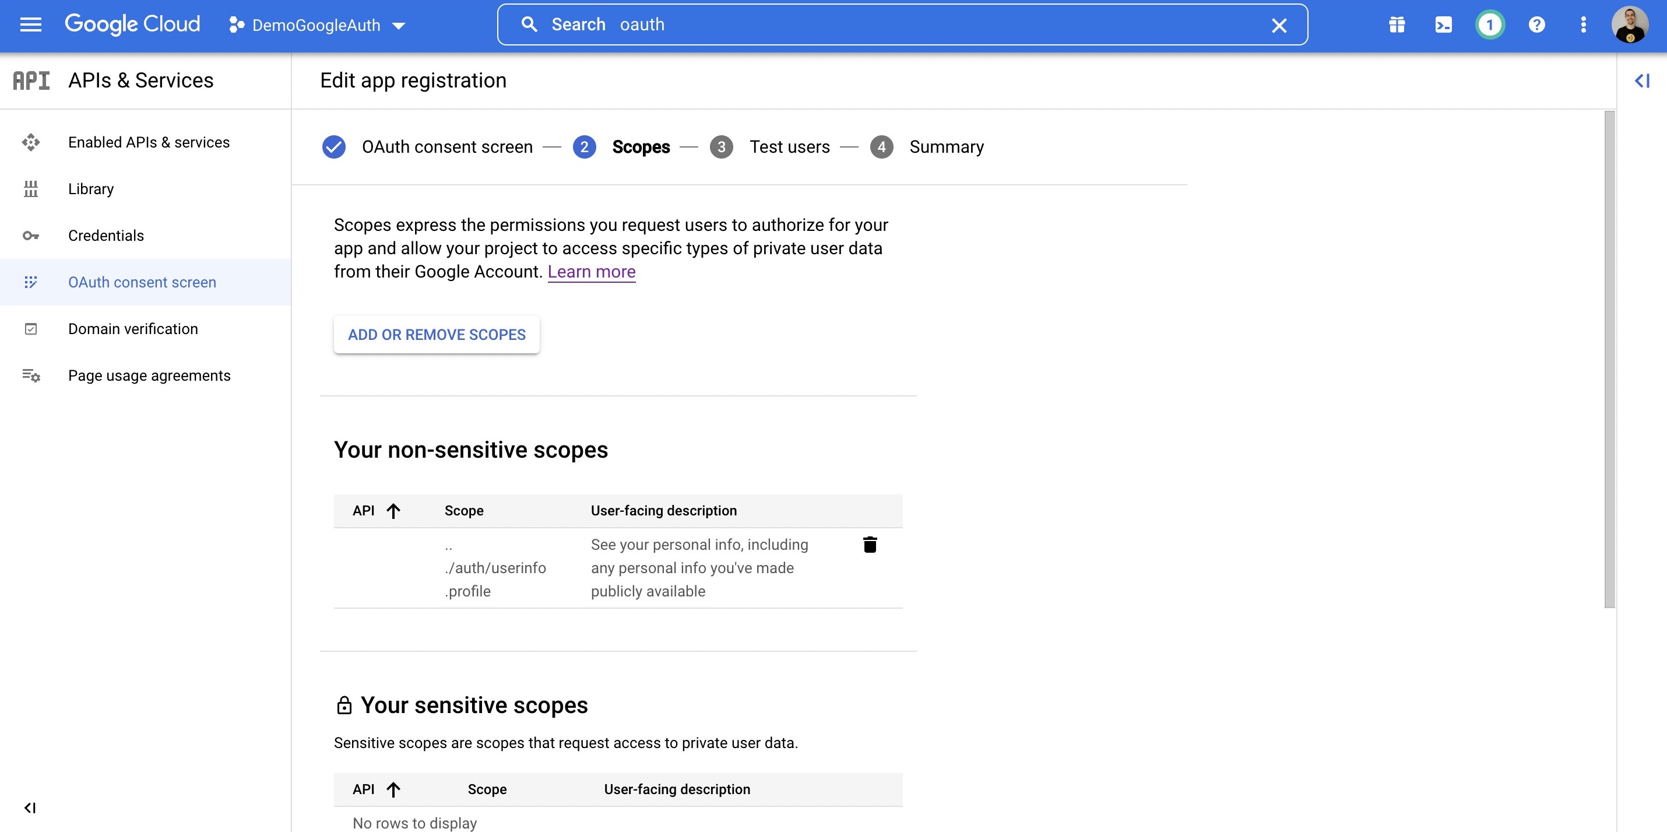This screenshot has width=1667, height=832.
Task: Click the gift/free trial icon in toolbar
Action: (1396, 24)
